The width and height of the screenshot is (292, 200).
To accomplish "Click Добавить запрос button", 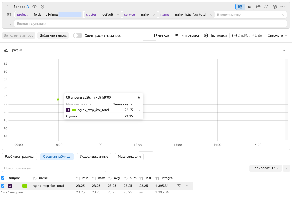I will click(53, 35).
